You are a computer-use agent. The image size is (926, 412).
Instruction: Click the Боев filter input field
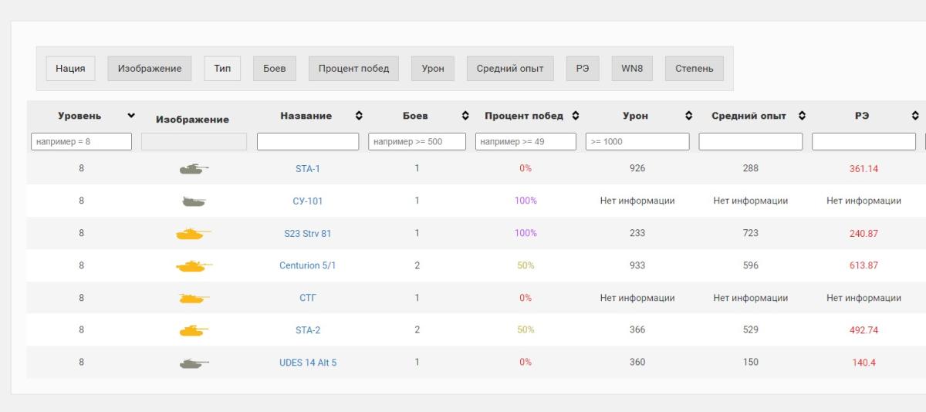[417, 142]
